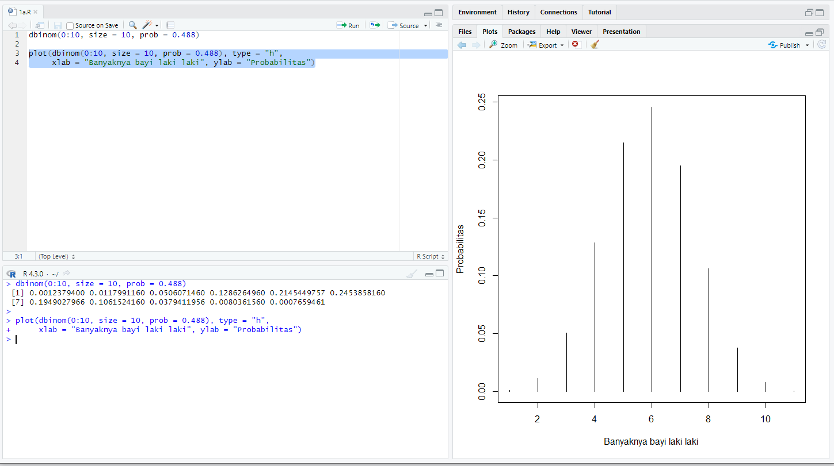Open working directory arrow in console
Screen dimensions: 834x466
(x=67, y=274)
